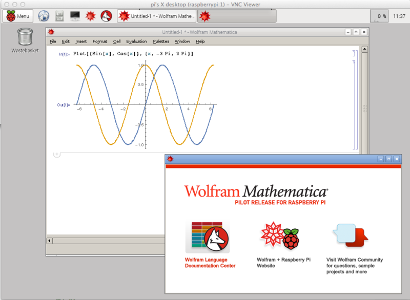
Task: Click the Documentation Center wolf icon
Action: tap(208, 237)
